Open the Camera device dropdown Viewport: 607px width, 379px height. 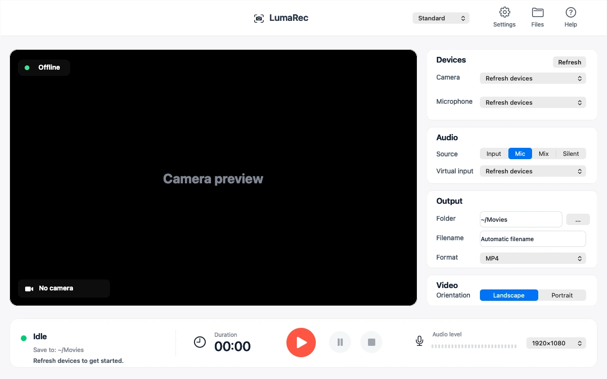pos(533,78)
